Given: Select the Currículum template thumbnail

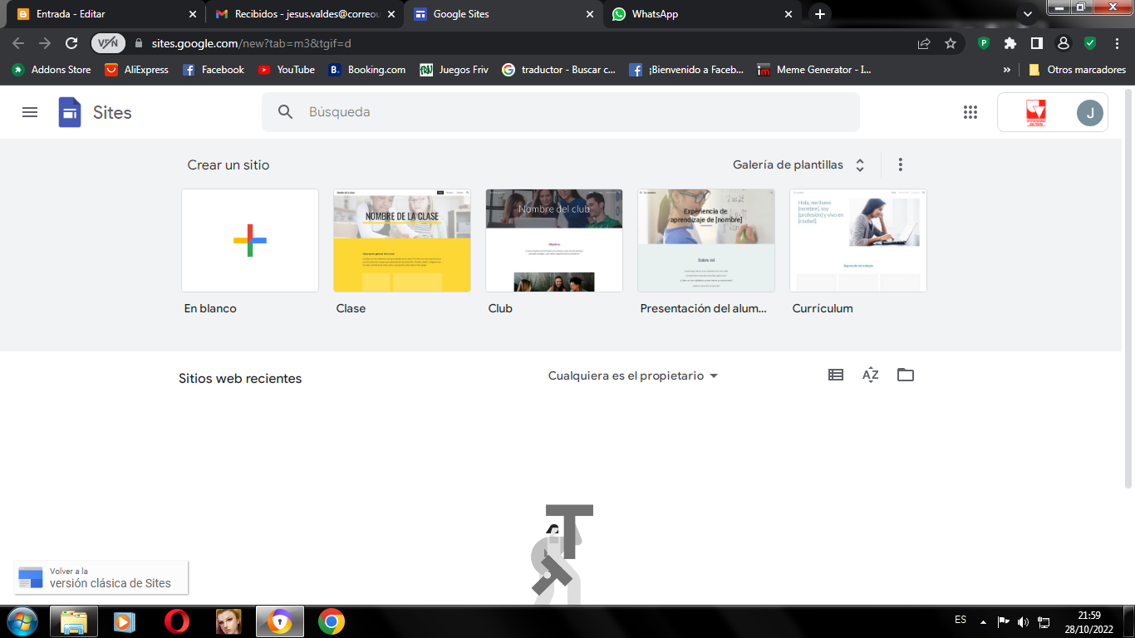Looking at the screenshot, I should pos(858,240).
